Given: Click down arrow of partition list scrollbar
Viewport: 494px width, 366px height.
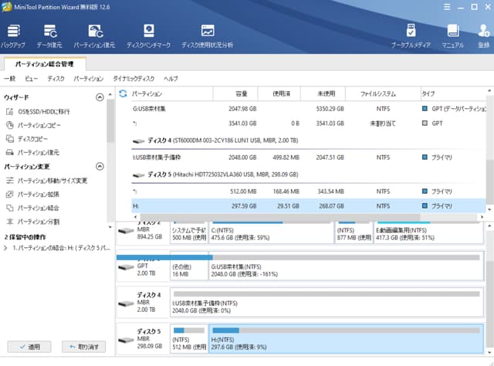Looking at the screenshot, I should point(489,209).
